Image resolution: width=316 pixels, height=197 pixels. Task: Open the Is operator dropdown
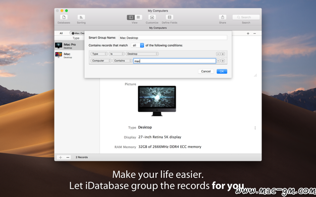tap(117, 54)
